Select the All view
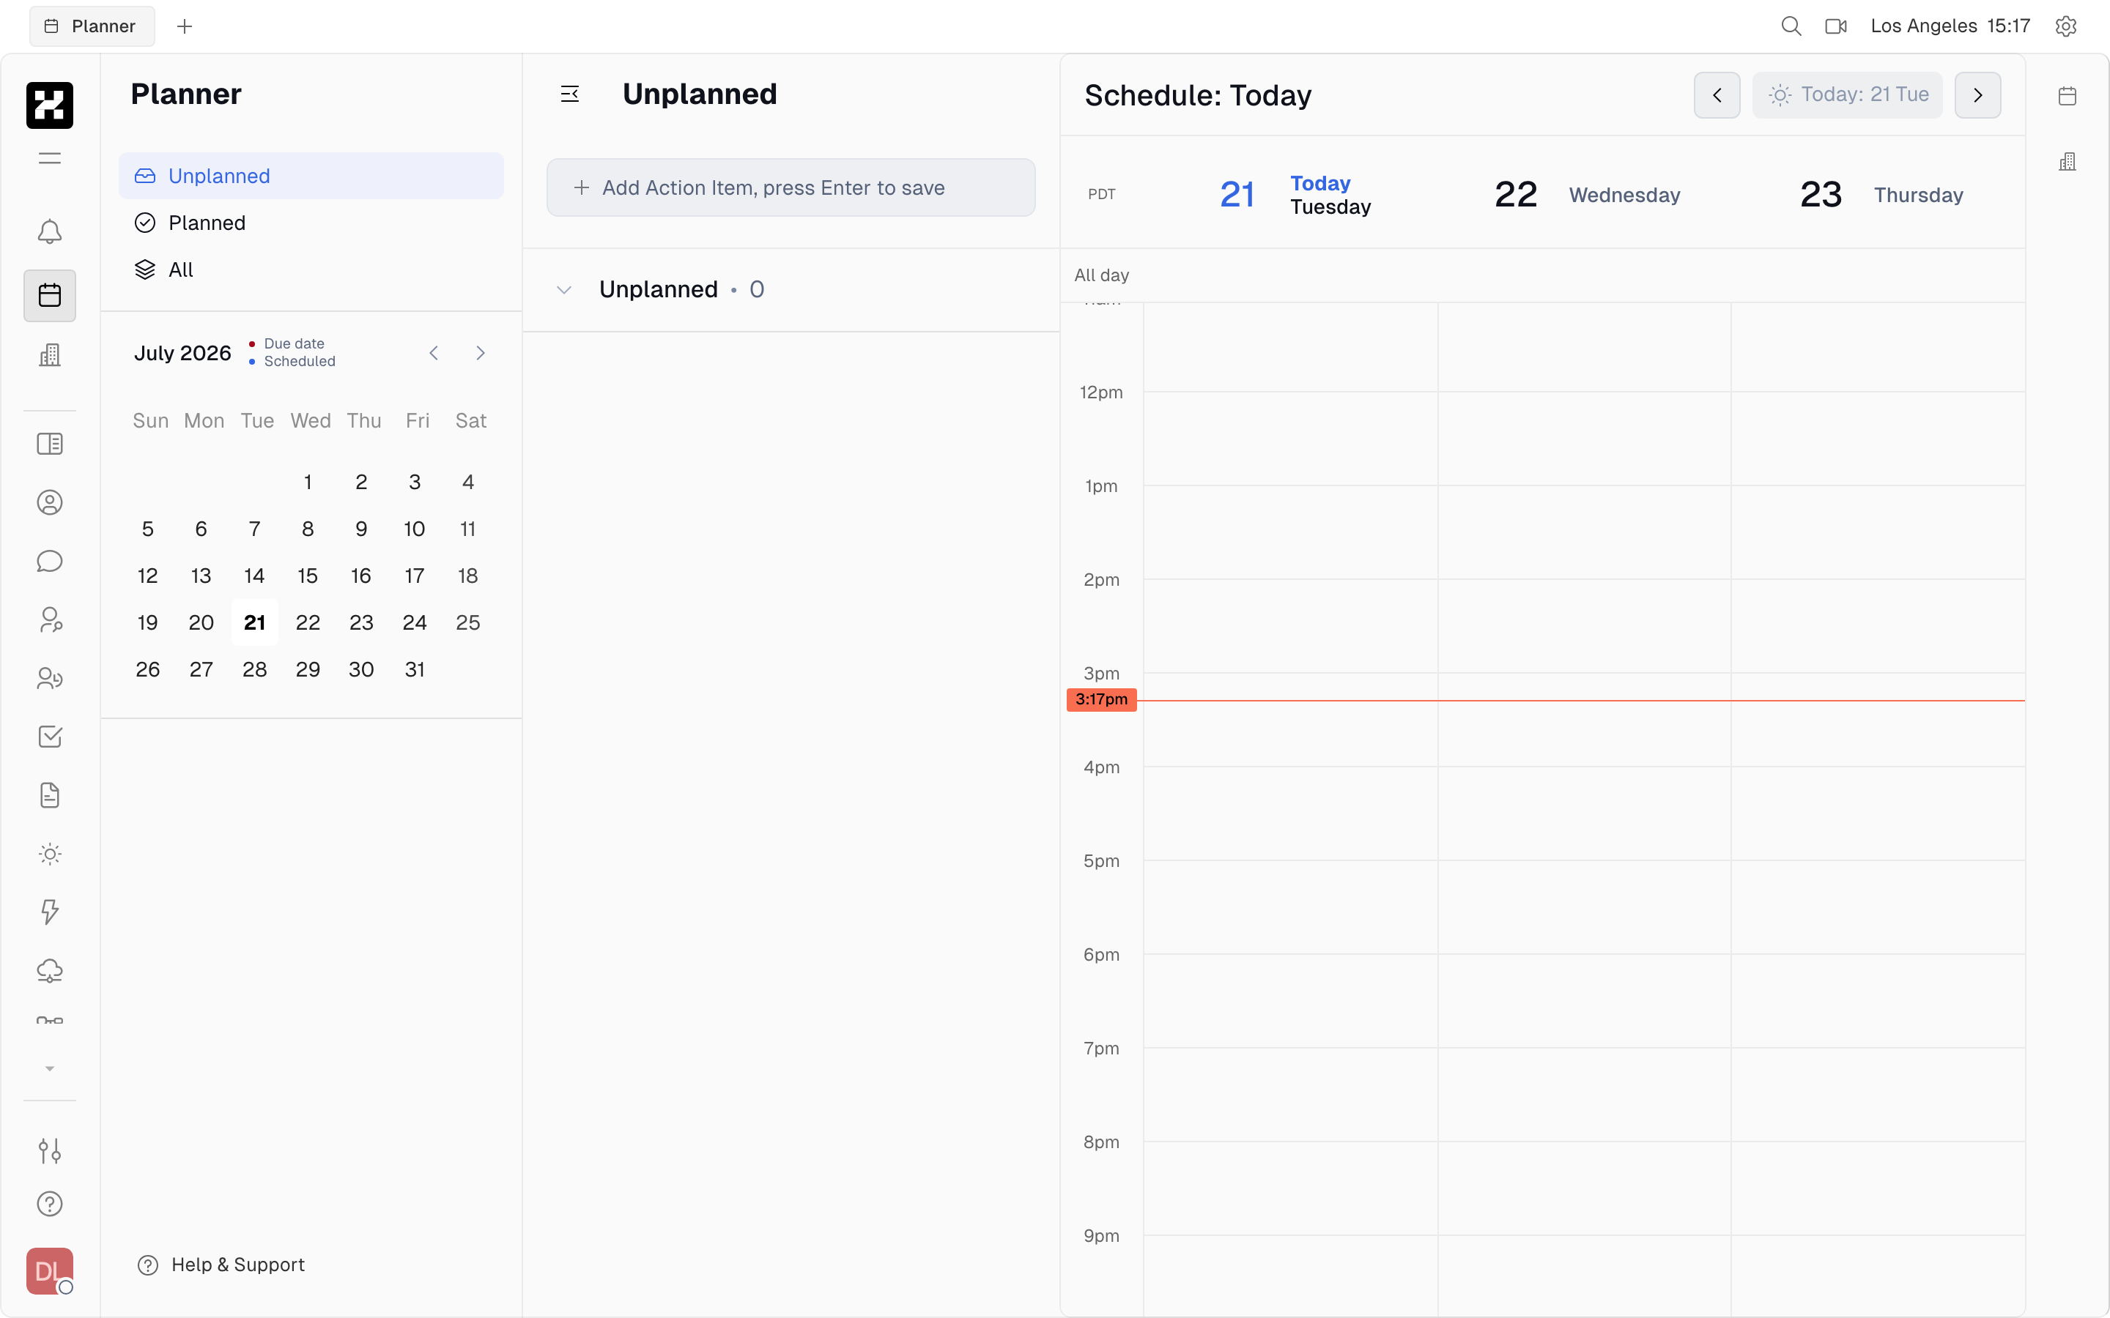Screen dimensions: 2110x1318 [x=311, y=270]
